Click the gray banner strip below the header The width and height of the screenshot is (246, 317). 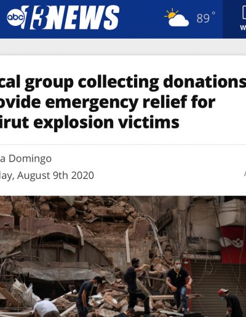click(123, 47)
